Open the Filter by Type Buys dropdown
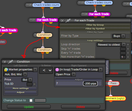 (x=123, y=36)
